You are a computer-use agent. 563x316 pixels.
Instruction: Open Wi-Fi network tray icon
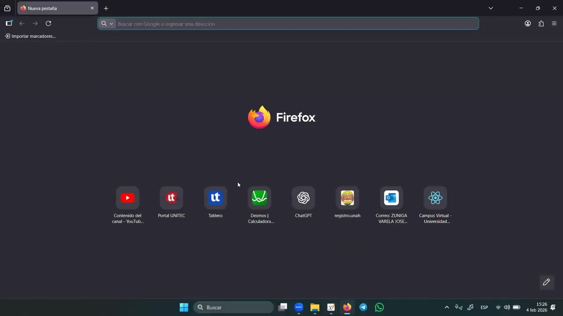click(x=498, y=307)
